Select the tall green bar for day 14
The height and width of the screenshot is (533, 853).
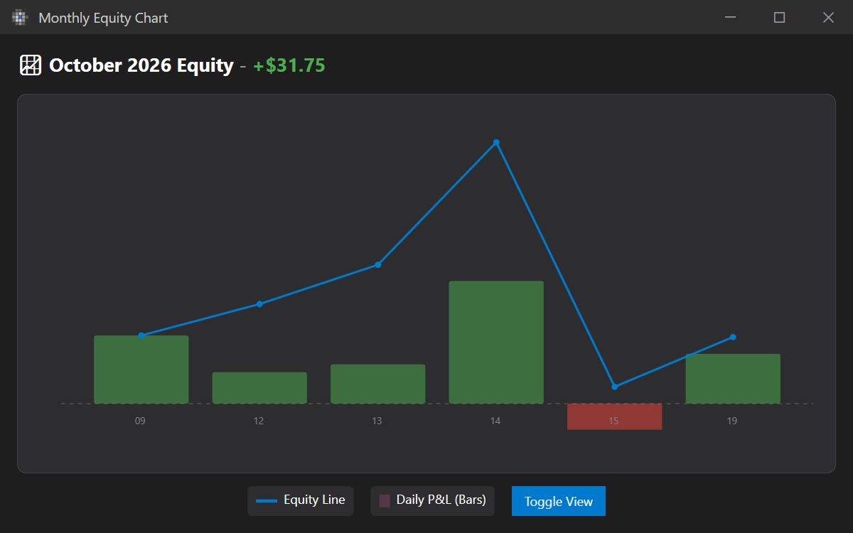click(x=496, y=343)
